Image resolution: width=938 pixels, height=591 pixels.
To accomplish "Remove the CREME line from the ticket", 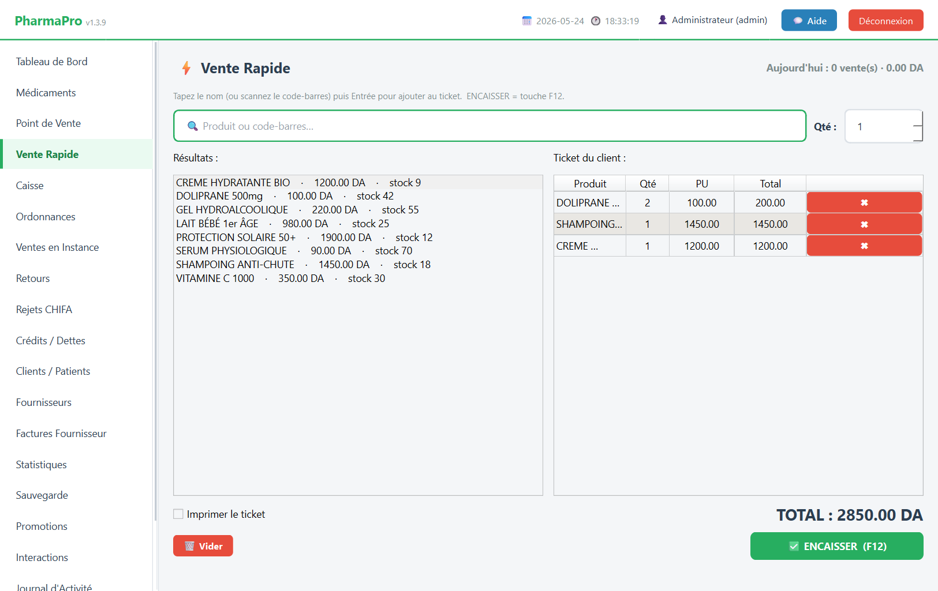I will (x=864, y=246).
